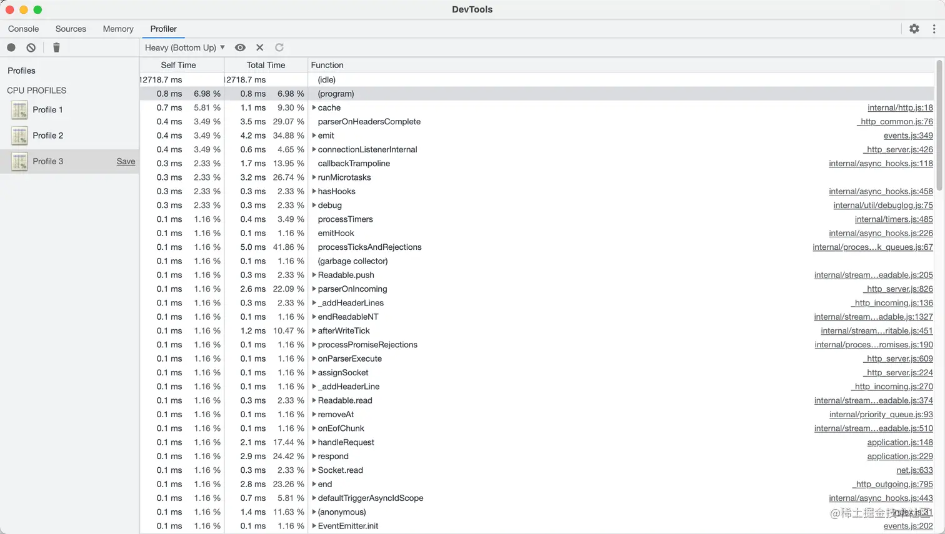
Task: Expand the EventEmitter.init row
Action: tap(314, 526)
